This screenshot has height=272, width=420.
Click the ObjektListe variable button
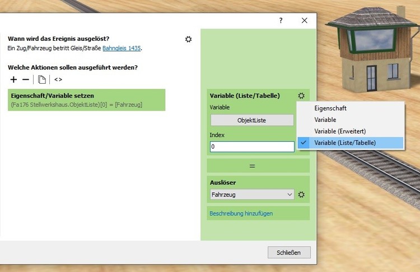tap(252, 120)
